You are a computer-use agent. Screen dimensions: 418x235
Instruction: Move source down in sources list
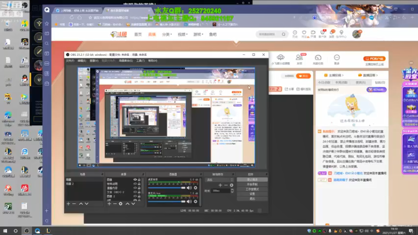(133, 204)
